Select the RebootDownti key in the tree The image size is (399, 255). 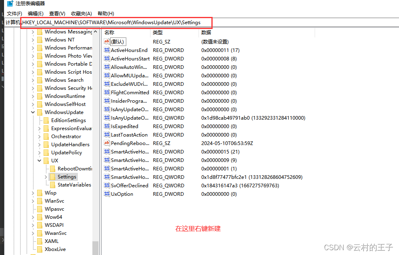pyautogui.click(x=75, y=169)
